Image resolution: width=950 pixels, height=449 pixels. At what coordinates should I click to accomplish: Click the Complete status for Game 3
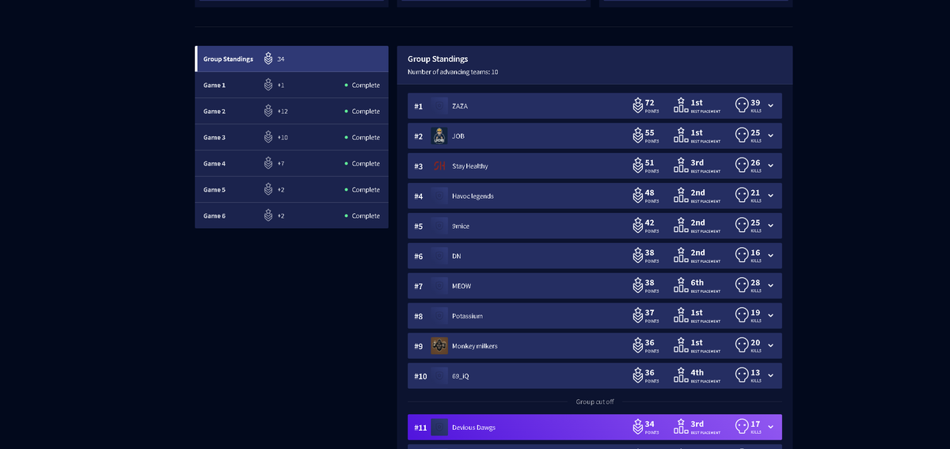click(363, 137)
